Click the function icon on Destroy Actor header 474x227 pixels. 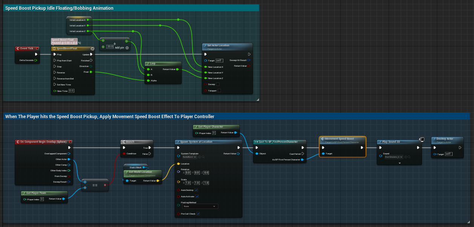click(x=434, y=139)
